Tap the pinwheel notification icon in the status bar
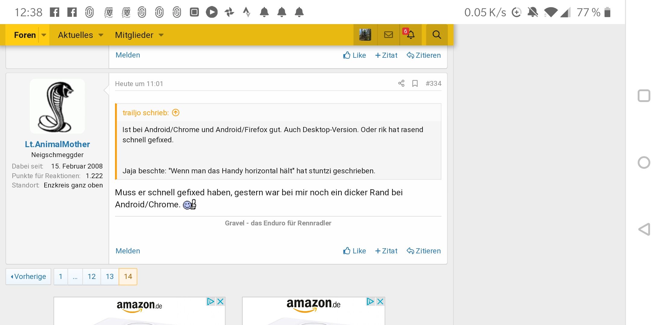 229,12
